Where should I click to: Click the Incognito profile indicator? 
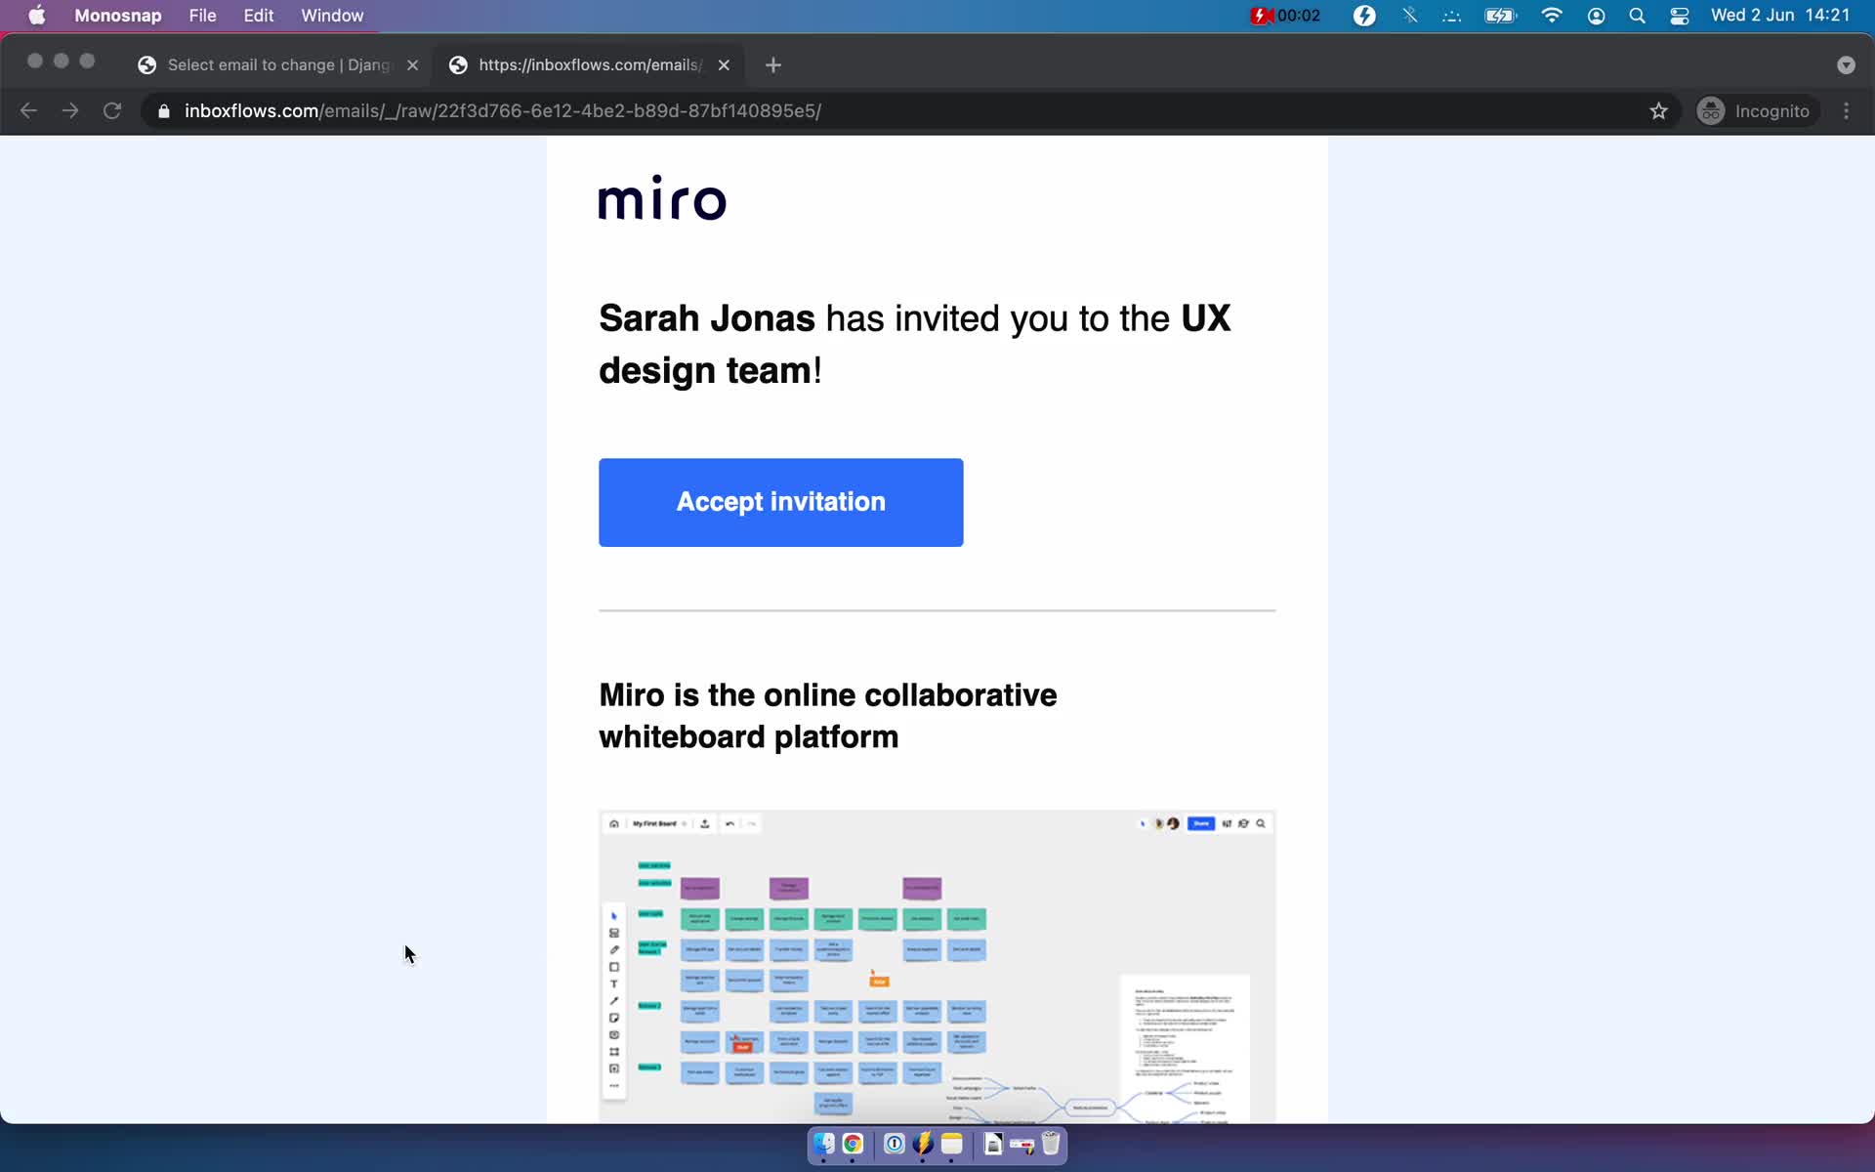(1755, 111)
